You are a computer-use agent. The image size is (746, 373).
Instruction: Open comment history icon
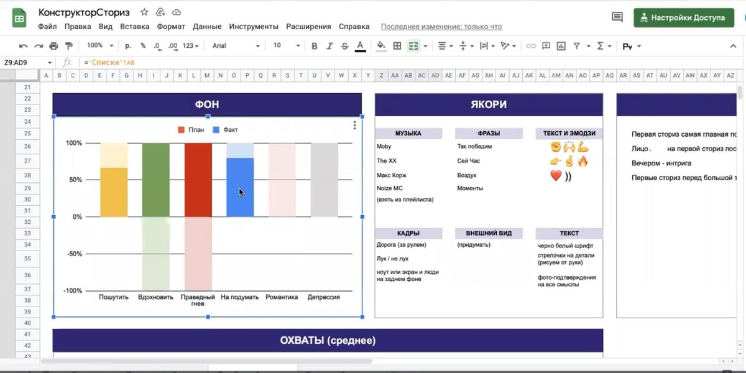(617, 17)
